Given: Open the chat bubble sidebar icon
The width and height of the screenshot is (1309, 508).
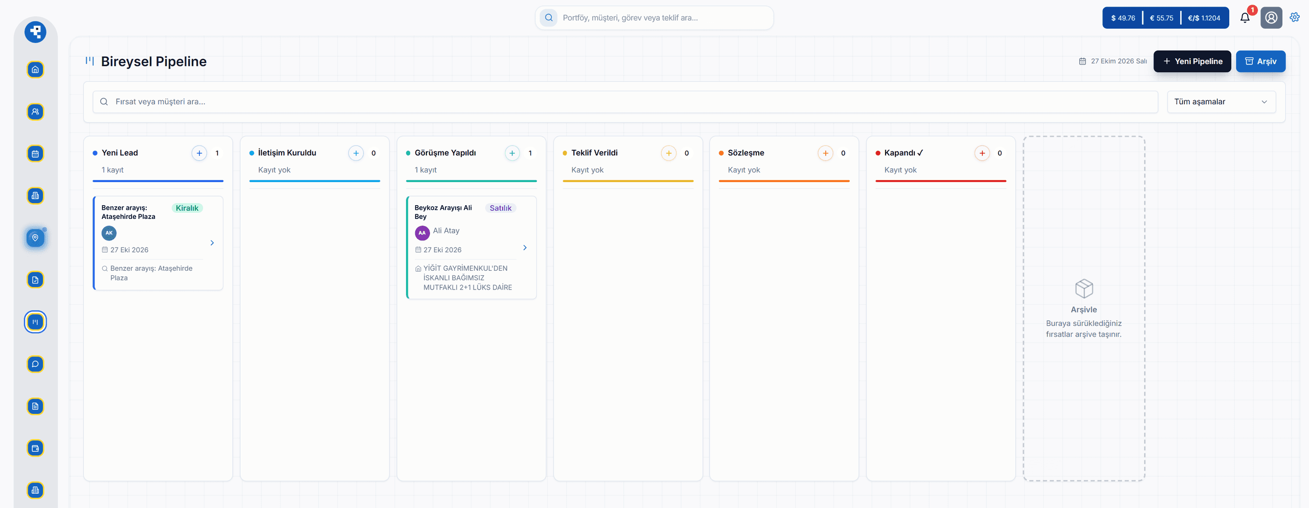Looking at the screenshot, I should 35,364.
